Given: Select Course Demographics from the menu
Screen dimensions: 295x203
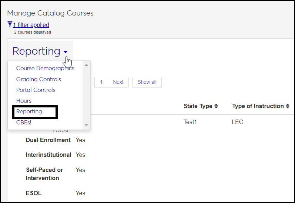Looking at the screenshot, I should pyautogui.click(x=45, y=68).
